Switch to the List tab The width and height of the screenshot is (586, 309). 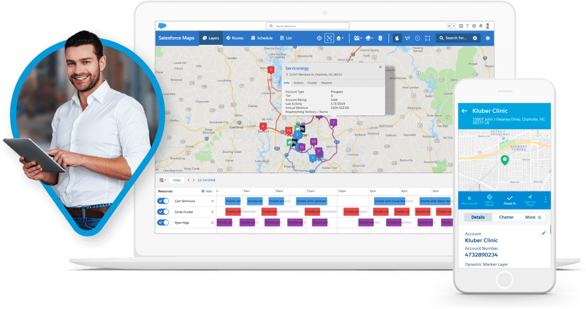click(x=286, y=38)
